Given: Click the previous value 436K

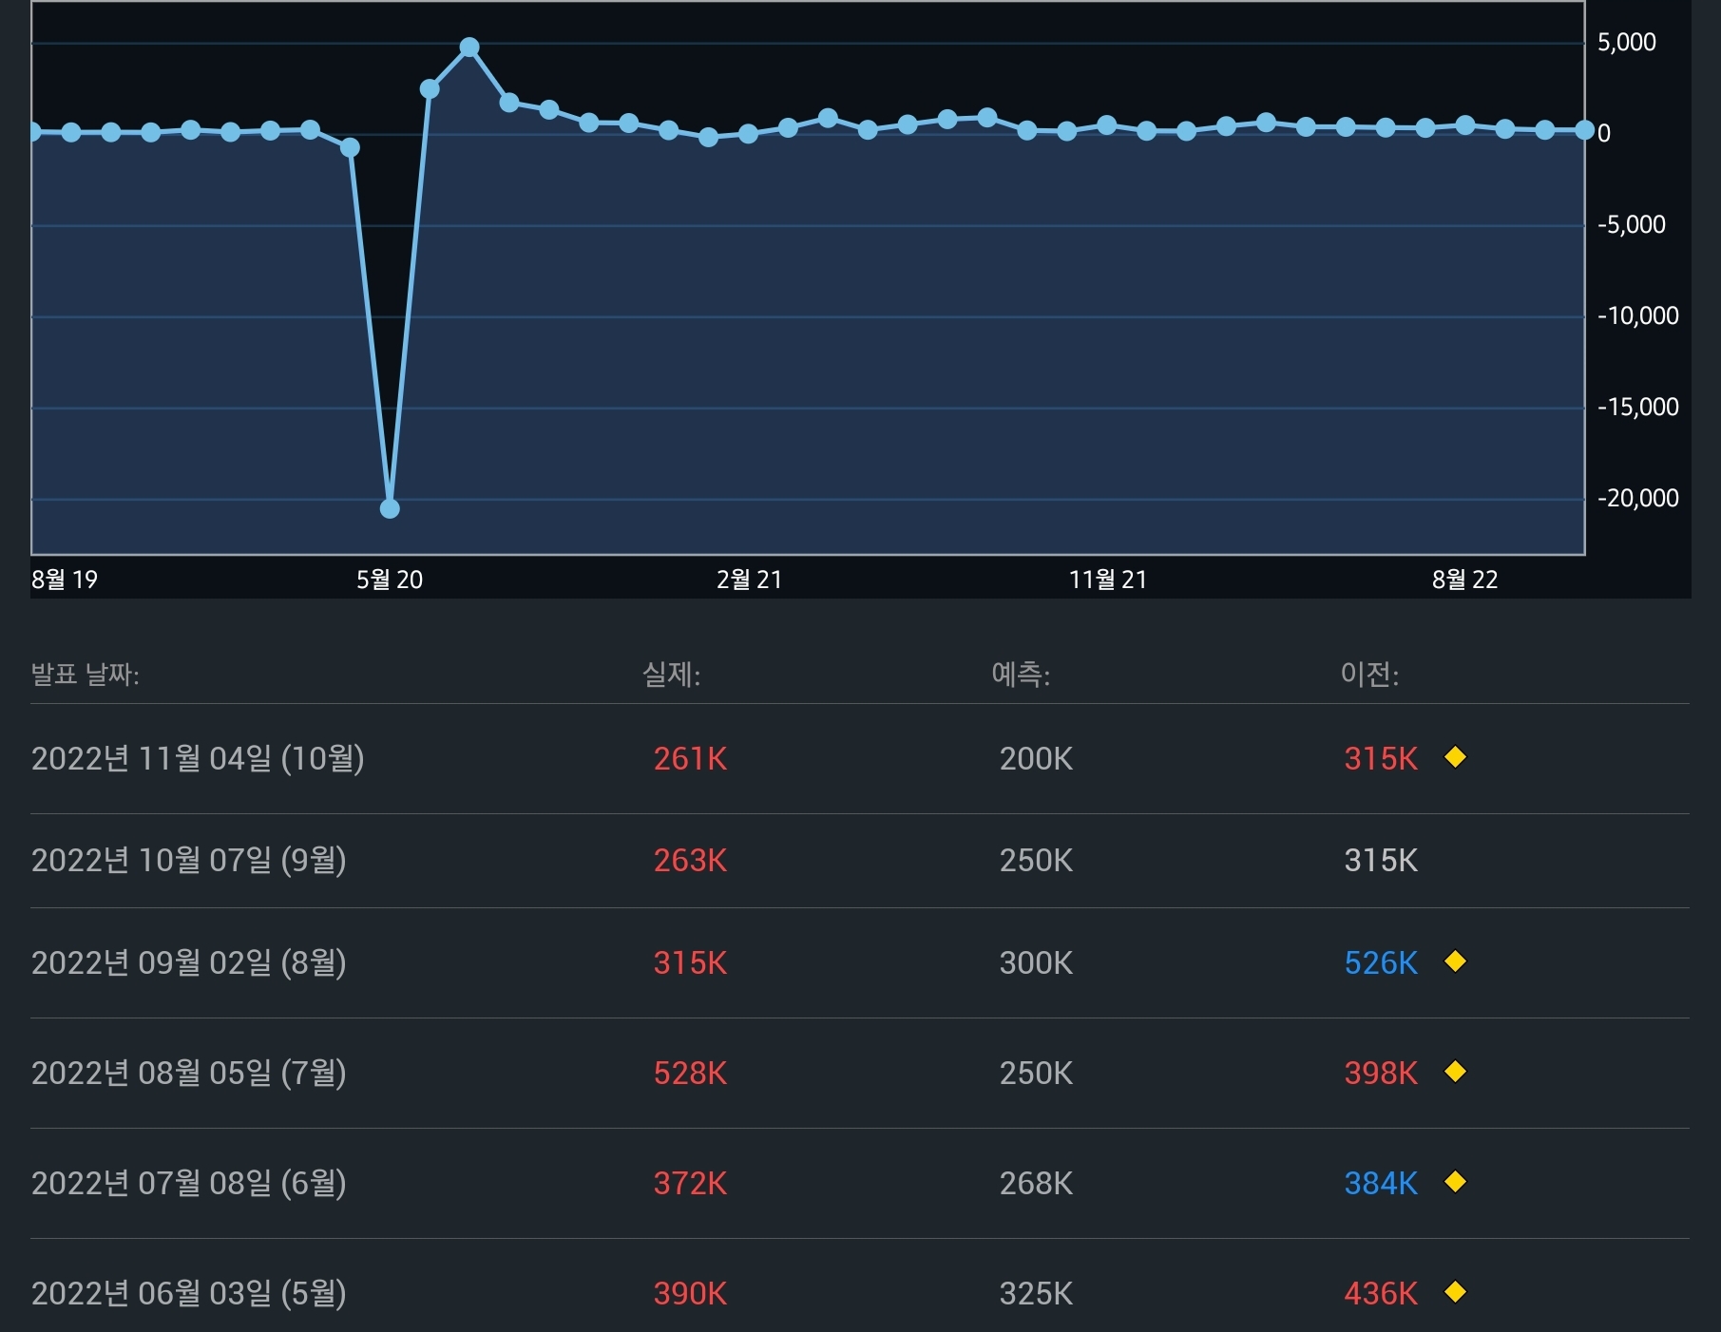Looking at the screenshot, I should 1381,1294.
